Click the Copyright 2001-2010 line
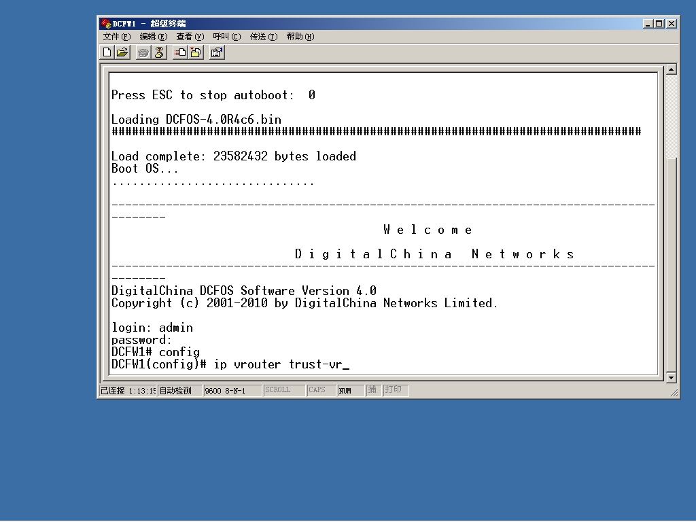 point(304,304)
